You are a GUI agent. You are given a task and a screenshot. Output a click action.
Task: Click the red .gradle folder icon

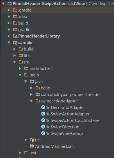[15, 10]
